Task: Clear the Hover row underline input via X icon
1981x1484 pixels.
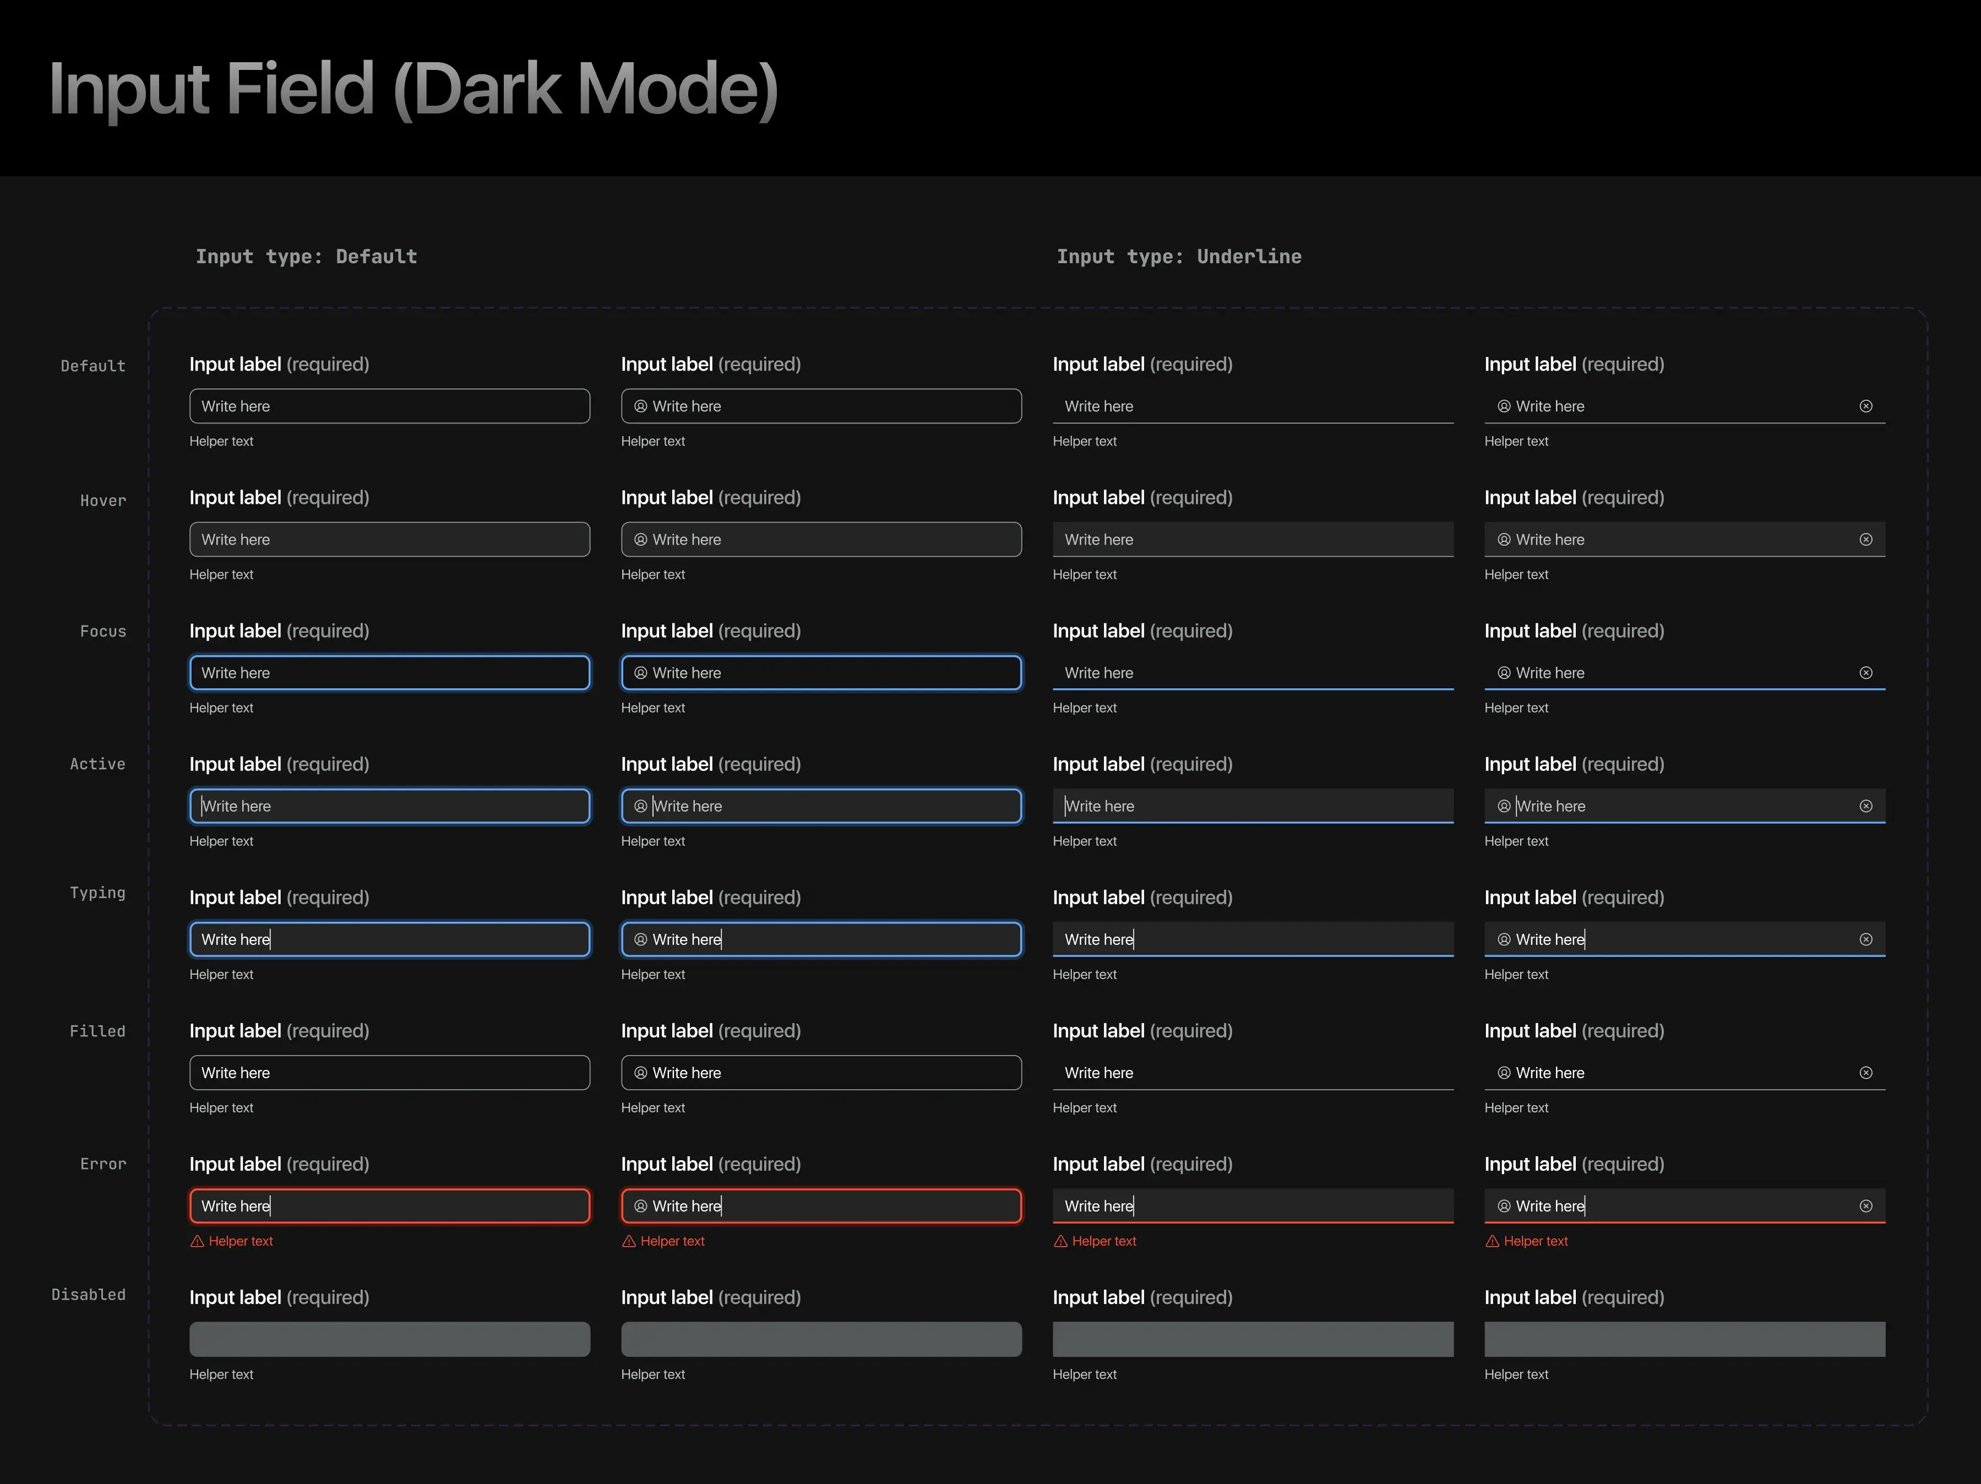Action: (x=1865, y=539)
